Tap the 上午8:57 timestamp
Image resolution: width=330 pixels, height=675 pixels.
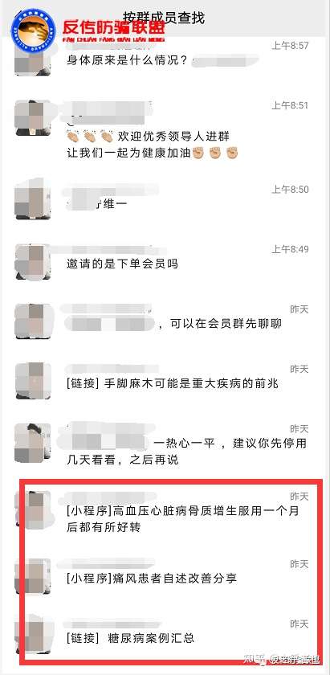pos(290,46)
